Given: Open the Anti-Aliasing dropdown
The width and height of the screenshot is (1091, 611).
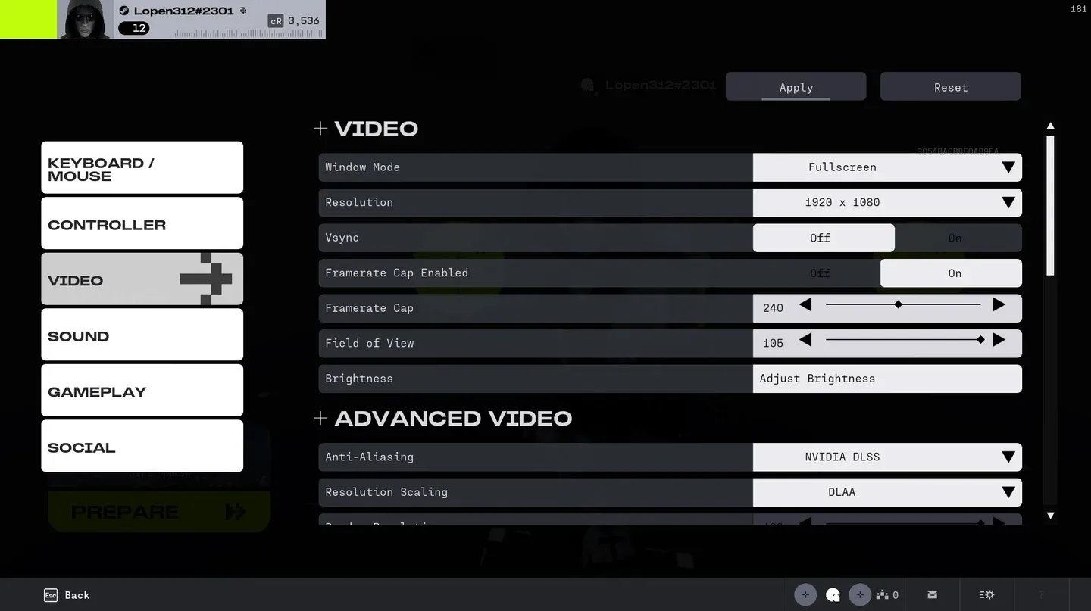Looking at the screenshot, I should [x=886, y=457].
